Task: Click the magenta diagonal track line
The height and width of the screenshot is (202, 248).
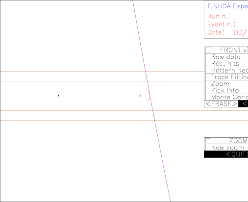Action: [x=151, y=101]
